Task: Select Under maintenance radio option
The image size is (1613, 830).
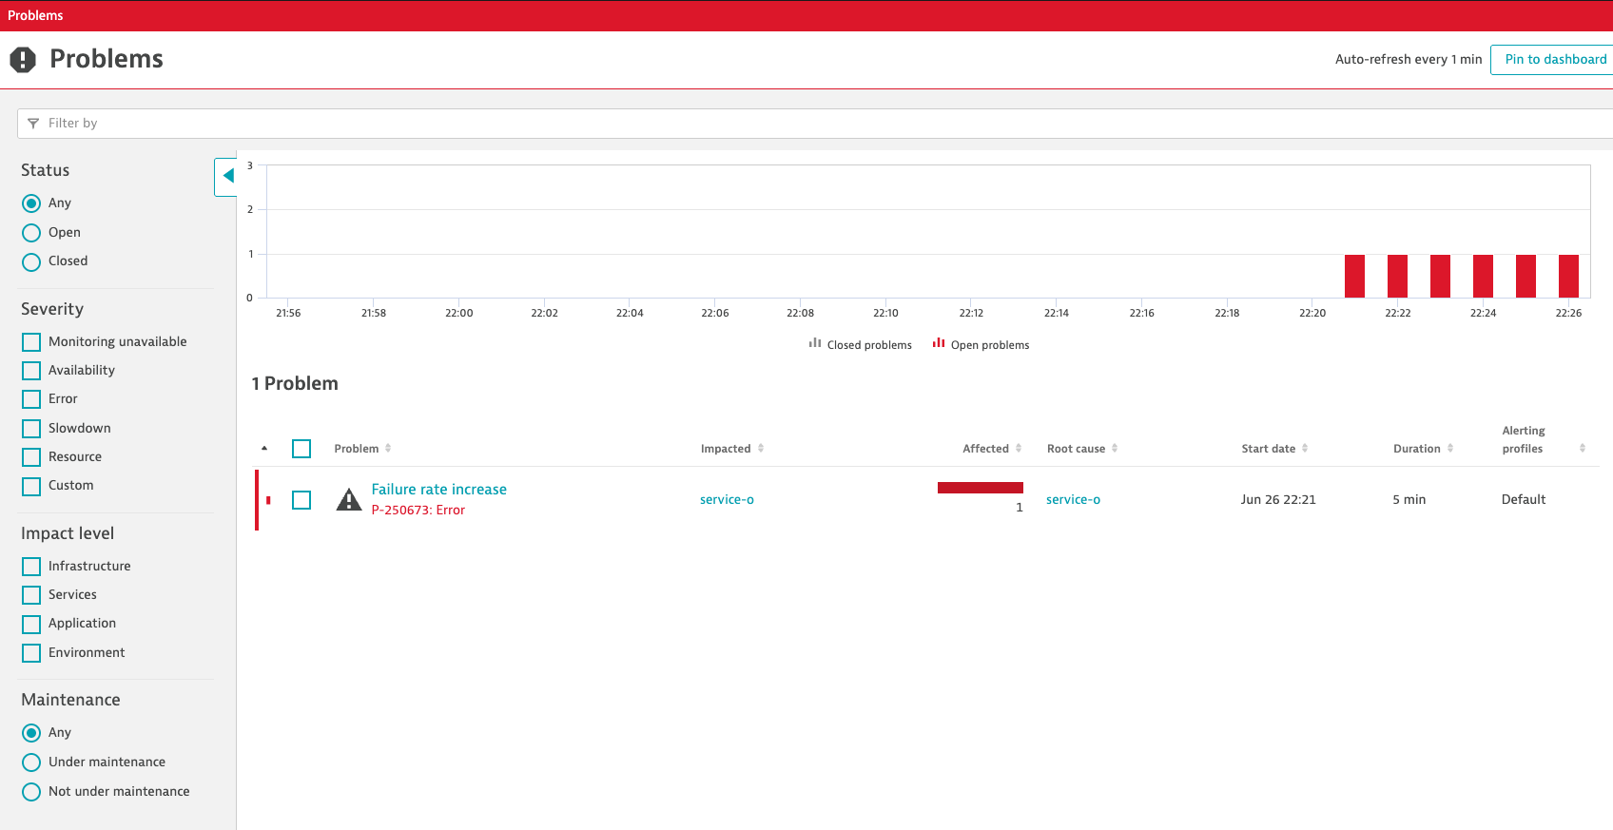Action: (31, 762)
